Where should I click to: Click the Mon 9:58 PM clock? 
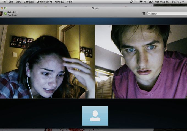click(162, 2)
